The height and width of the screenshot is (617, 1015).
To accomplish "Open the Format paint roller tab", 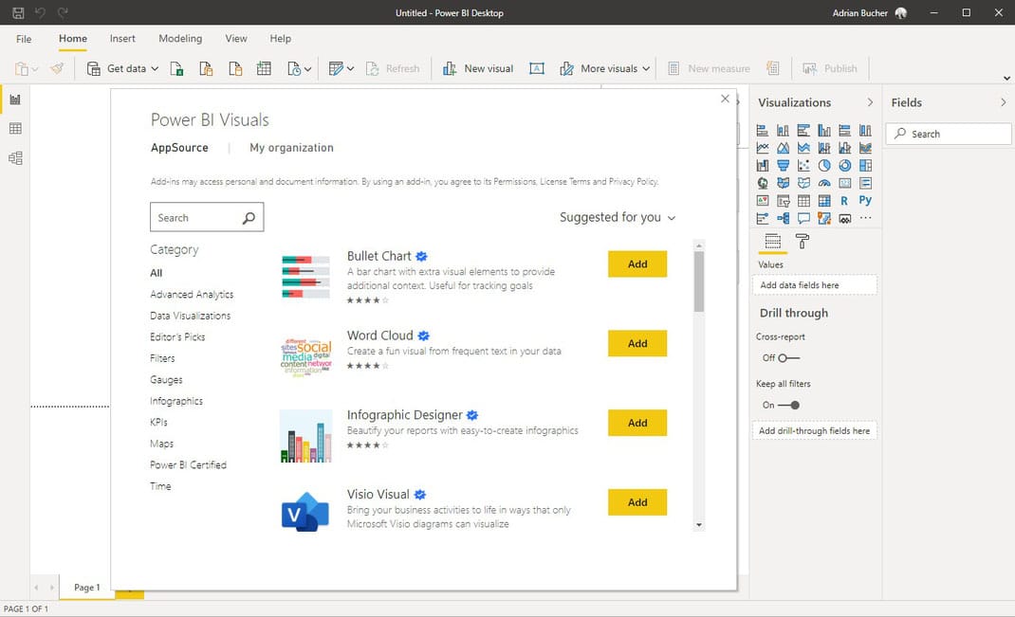I will tap(803, 242).
